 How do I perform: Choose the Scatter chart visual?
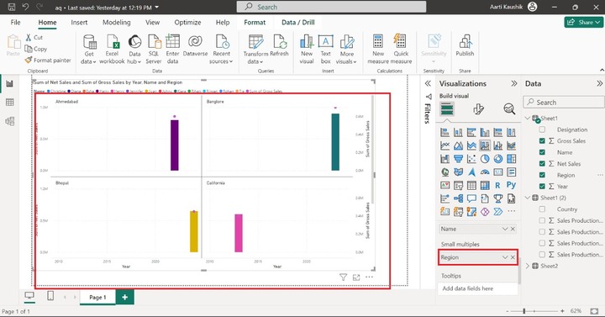[471, 159]
